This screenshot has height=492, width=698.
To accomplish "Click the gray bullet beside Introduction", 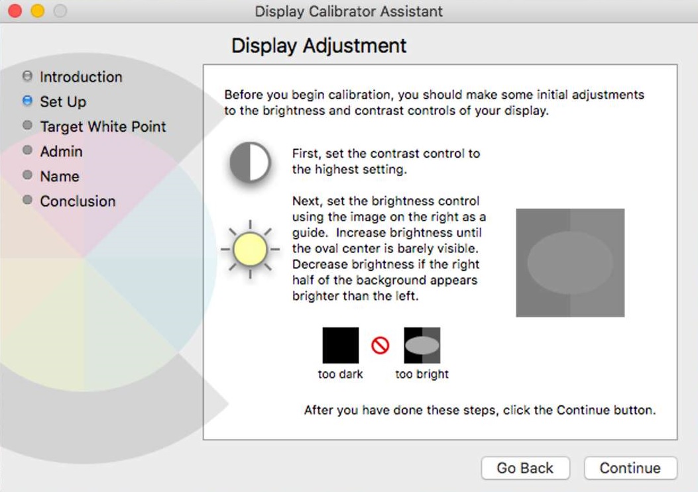I will pyautogui.click(x=27, y=75).
